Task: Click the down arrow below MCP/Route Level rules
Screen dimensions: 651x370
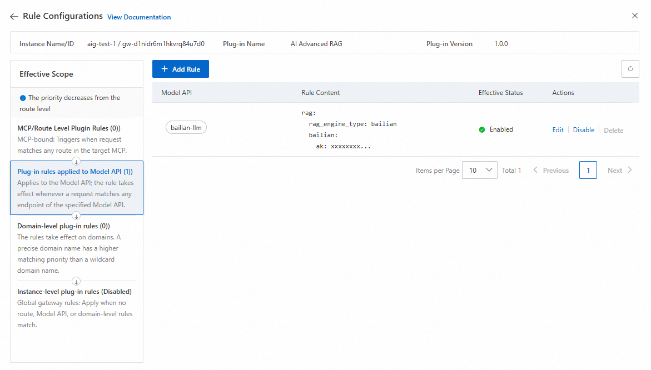Action: click(77, 161)
